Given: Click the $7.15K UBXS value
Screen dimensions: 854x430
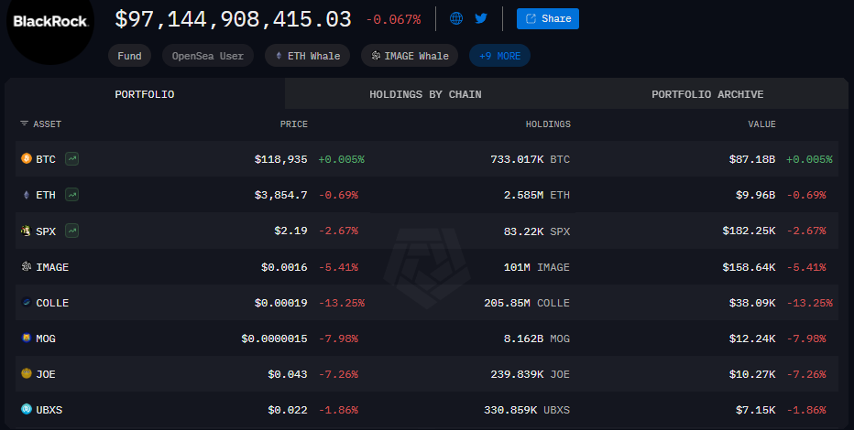Looking at the screenshot, I should 755,410.
